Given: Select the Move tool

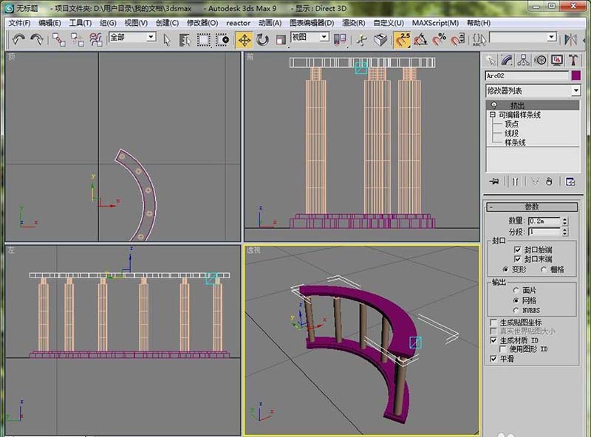Looking at the screenshot, I should pyautogui.click(x=244, y=39).
